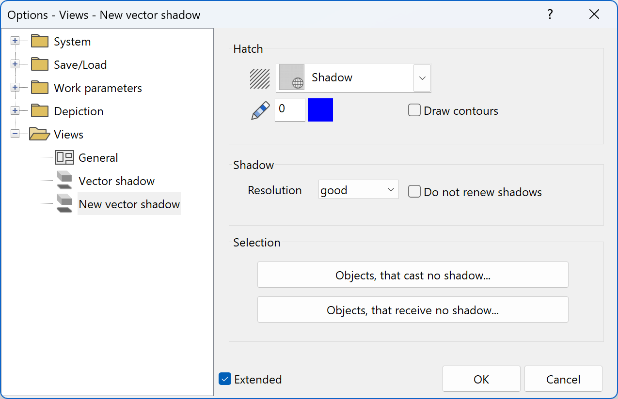Click the Depiction folder icon

39,111
